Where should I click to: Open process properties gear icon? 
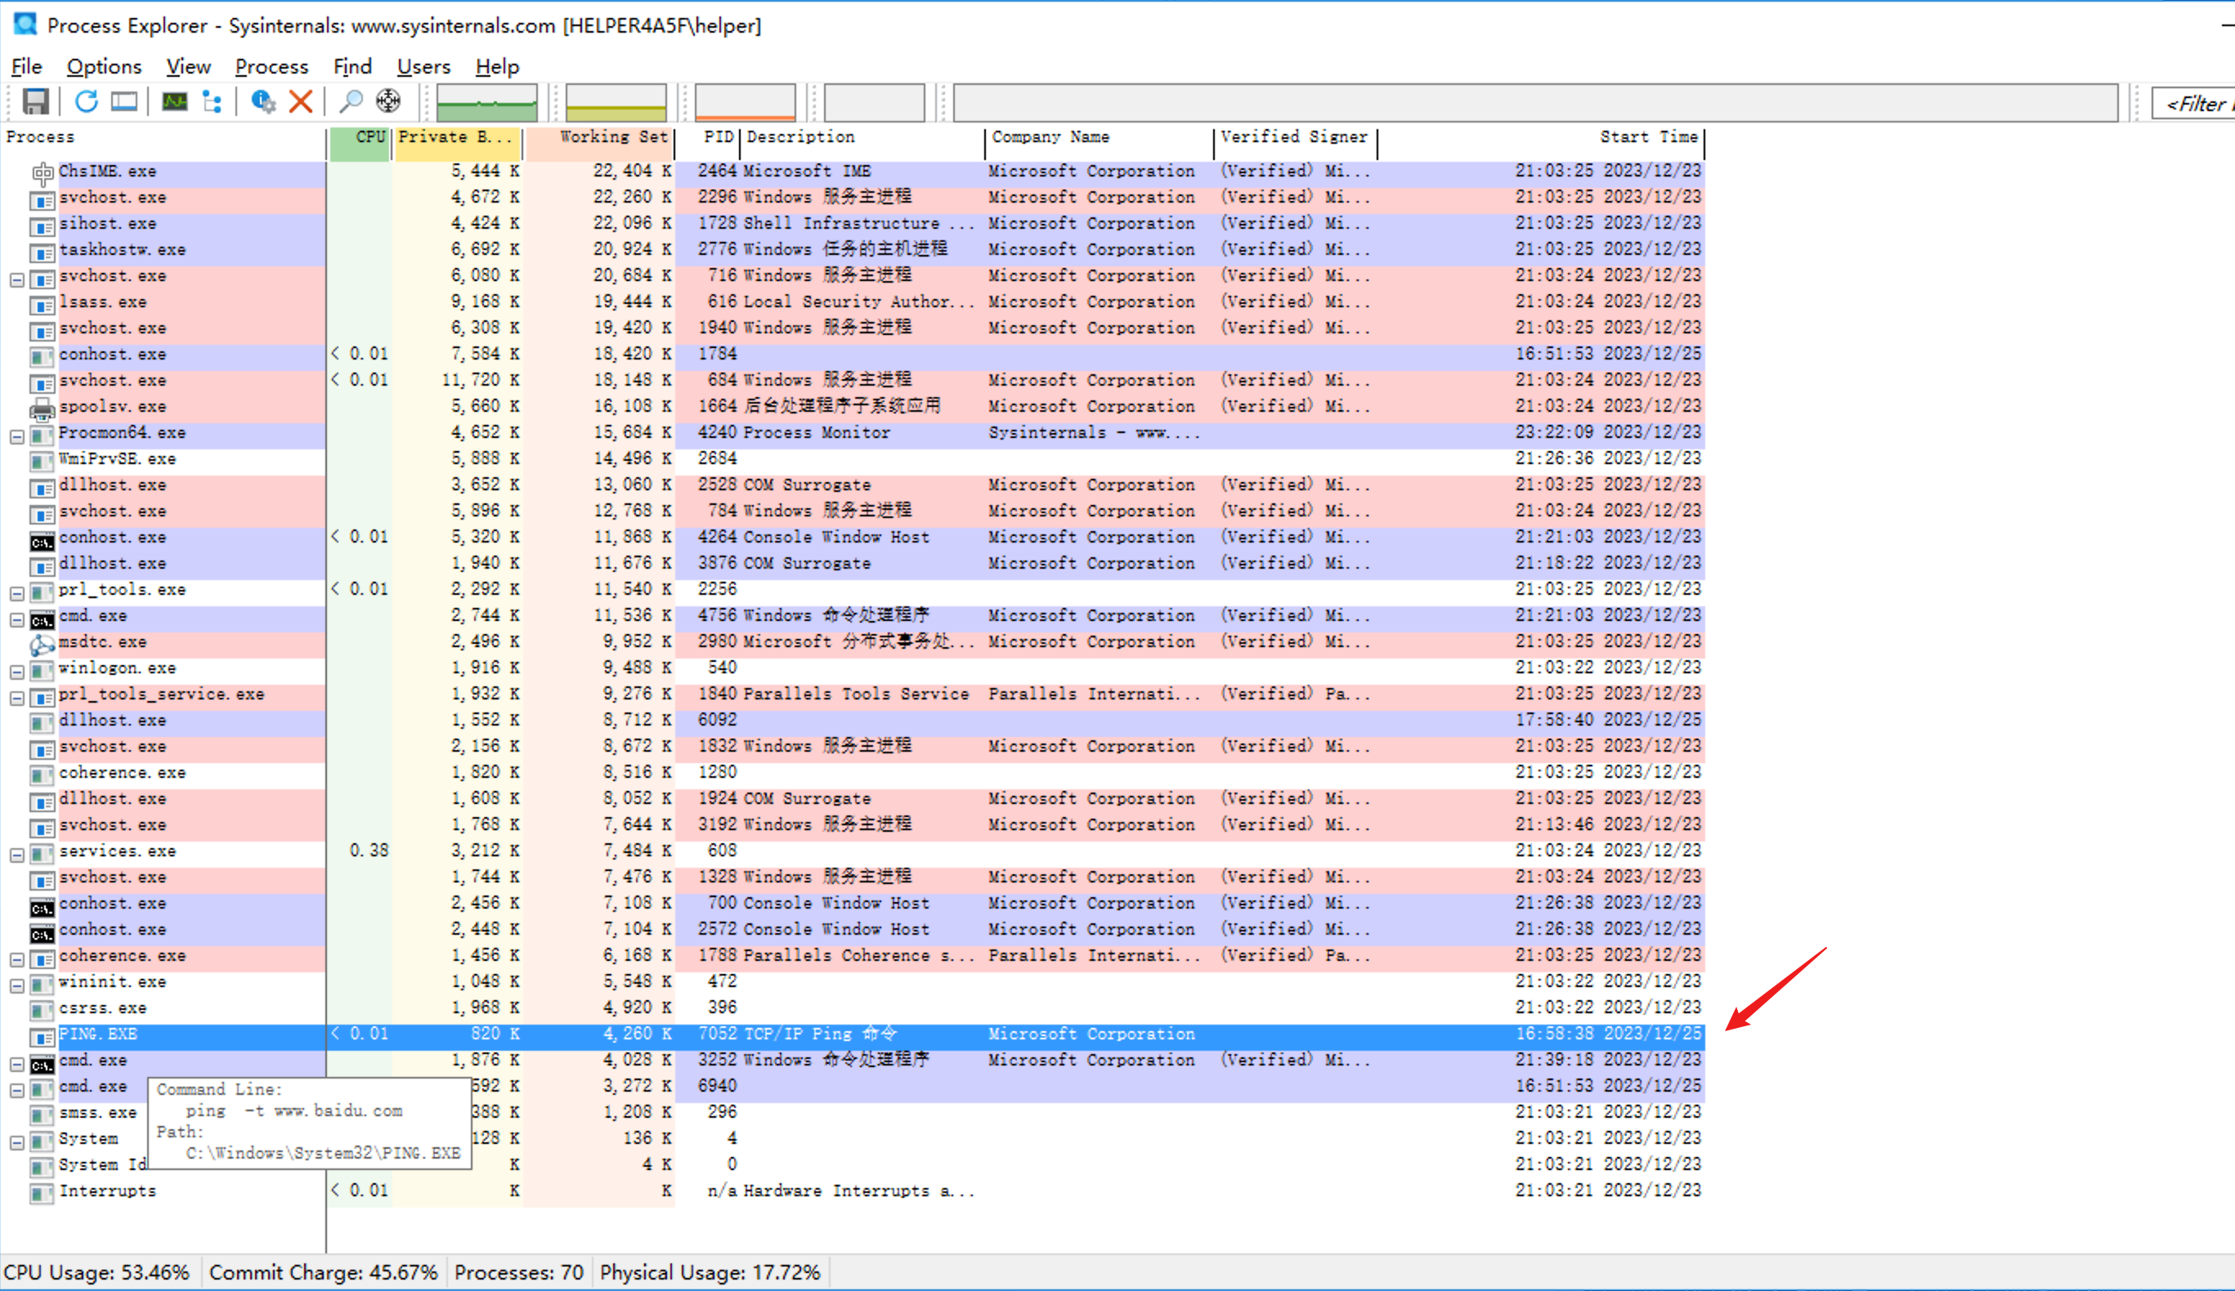262,102
